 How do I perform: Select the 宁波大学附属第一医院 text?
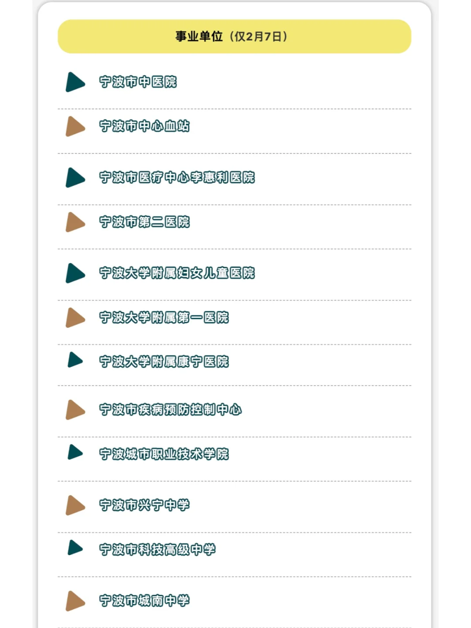(x=164, y=317)
